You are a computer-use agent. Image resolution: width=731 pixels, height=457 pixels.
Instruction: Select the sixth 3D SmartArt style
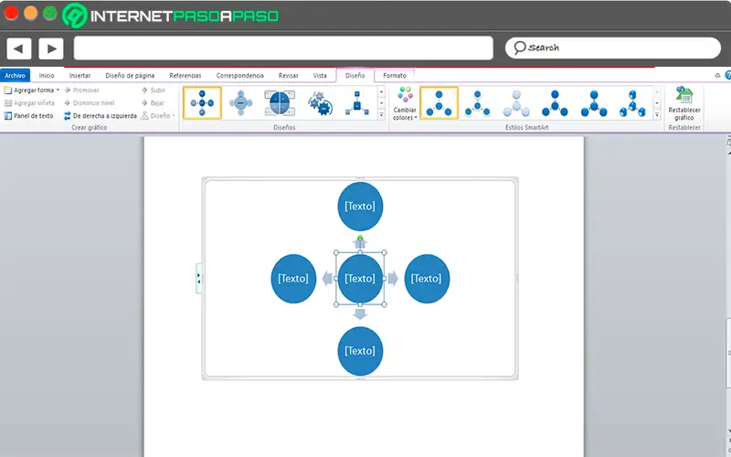[632, 103]
